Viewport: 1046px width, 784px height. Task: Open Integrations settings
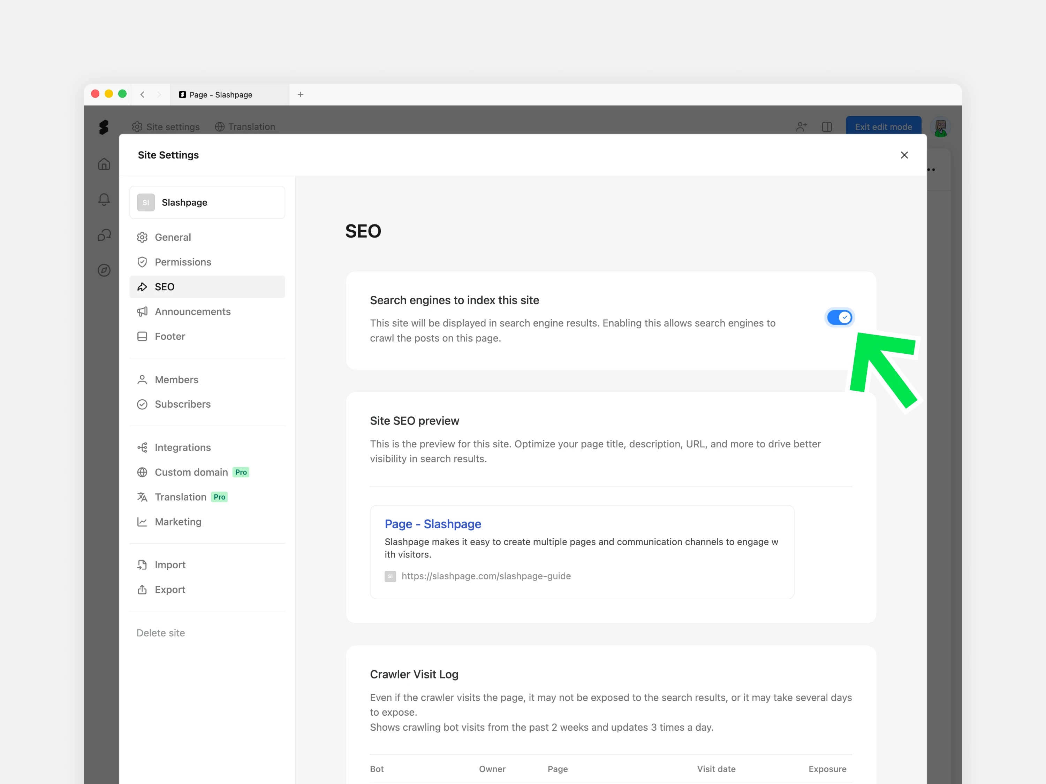(183, 447)
